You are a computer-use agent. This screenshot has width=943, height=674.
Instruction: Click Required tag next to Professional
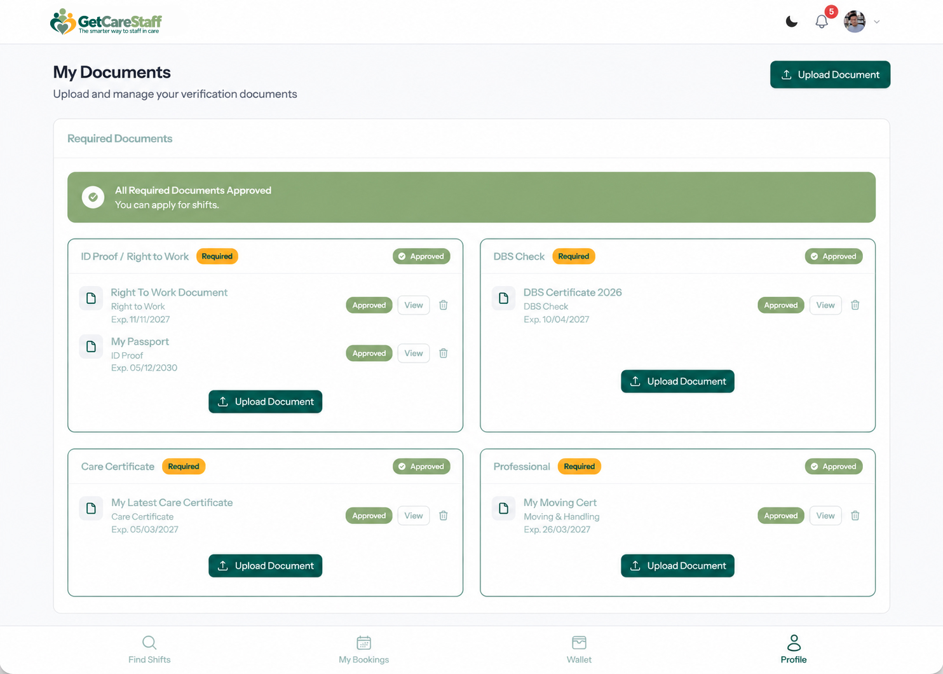coord(580,467)
